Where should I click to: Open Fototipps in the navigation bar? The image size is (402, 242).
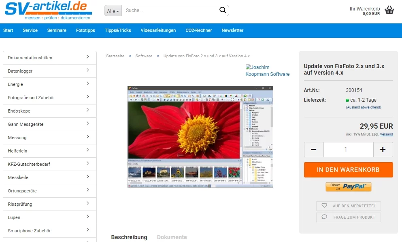click(x=85, y=30)
